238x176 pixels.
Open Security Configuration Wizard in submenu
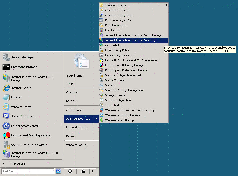point(133,75)
